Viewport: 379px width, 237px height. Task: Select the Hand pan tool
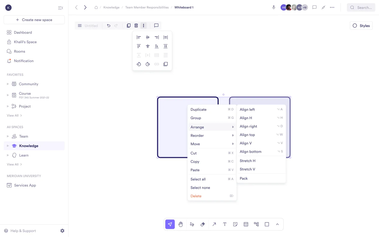tap(181, 224)
